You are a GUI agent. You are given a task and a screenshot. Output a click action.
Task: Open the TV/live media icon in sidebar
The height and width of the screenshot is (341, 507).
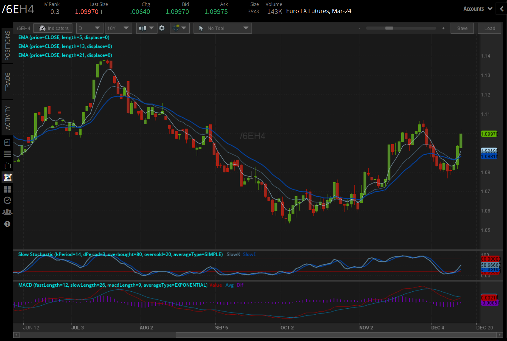(x=7, y=165)
